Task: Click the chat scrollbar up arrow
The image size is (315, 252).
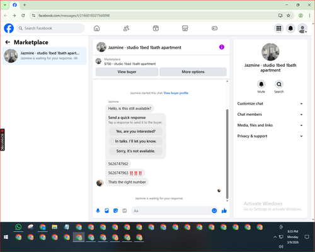Action: [227, 81]
